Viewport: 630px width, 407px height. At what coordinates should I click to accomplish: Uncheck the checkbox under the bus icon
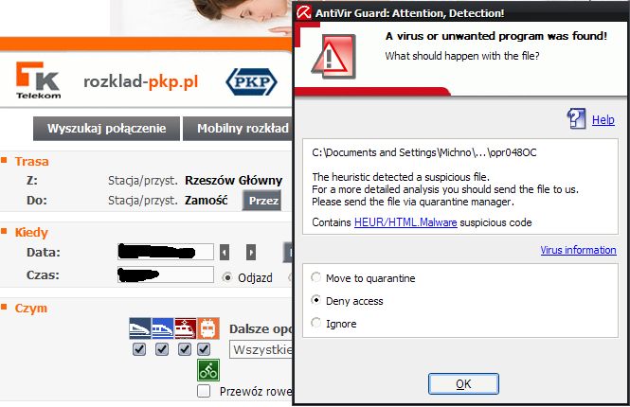[x=204, y=349]
